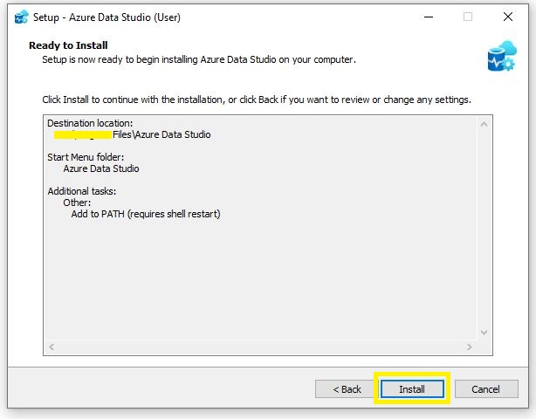The image size is (536, 419).
Task: Click the "Start Menu folder:" line
Action: coord(86,157)
